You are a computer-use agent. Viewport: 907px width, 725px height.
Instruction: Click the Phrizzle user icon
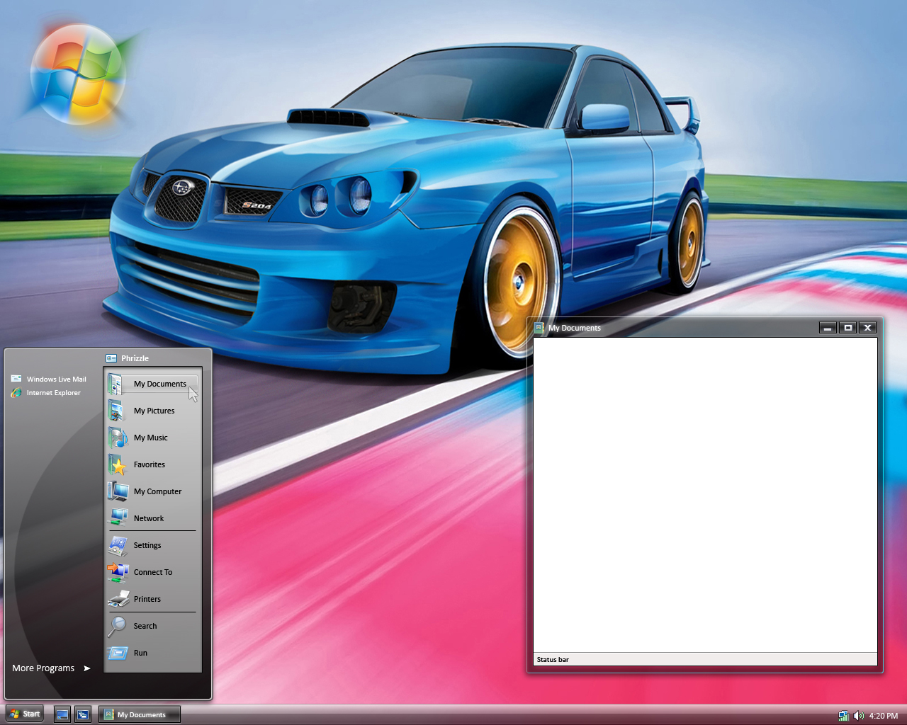coord(111,358)
